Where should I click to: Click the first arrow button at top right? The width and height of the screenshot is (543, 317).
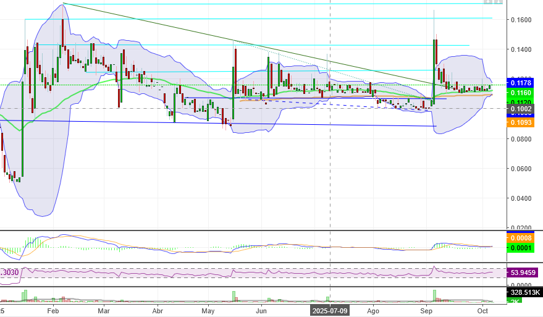click(x=488, y=1)
